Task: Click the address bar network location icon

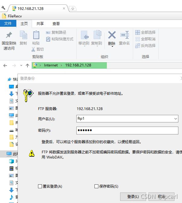Action: coord(35,65)
